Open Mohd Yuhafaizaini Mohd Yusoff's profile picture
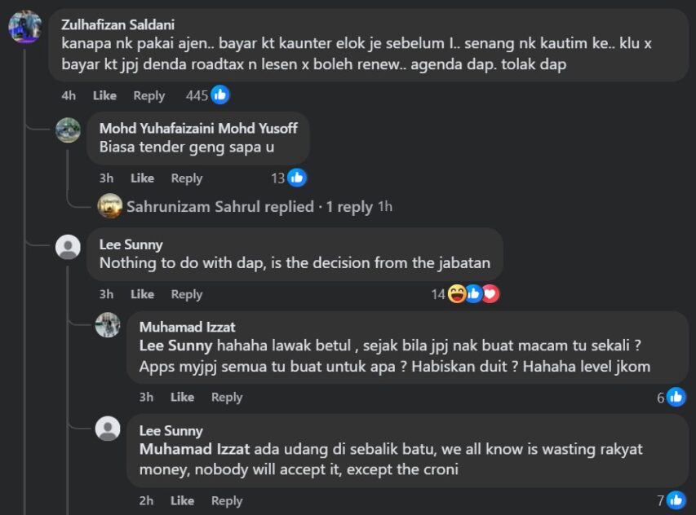This screenshot has height=515, width=696. tap(68, 130)
